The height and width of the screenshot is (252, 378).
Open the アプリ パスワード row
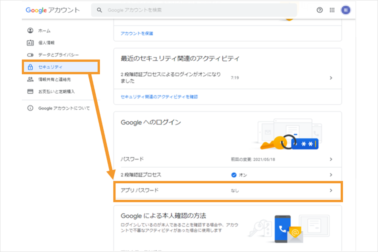228,190
